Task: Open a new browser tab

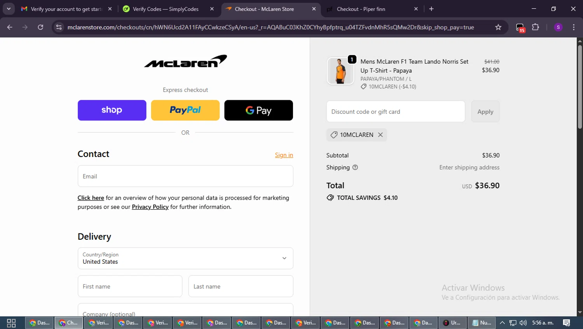Action: pos(431,9)
